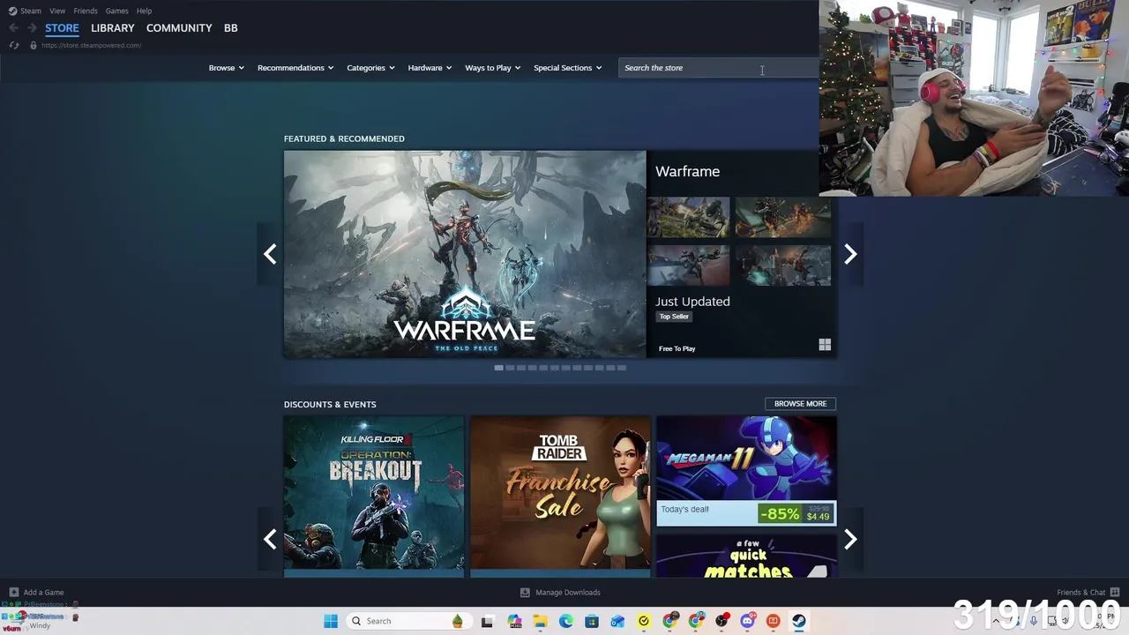Viewport: 1129px width, 635px height.
Task: Show next featured game with right carousel arrow
Action: click(850, 254)
